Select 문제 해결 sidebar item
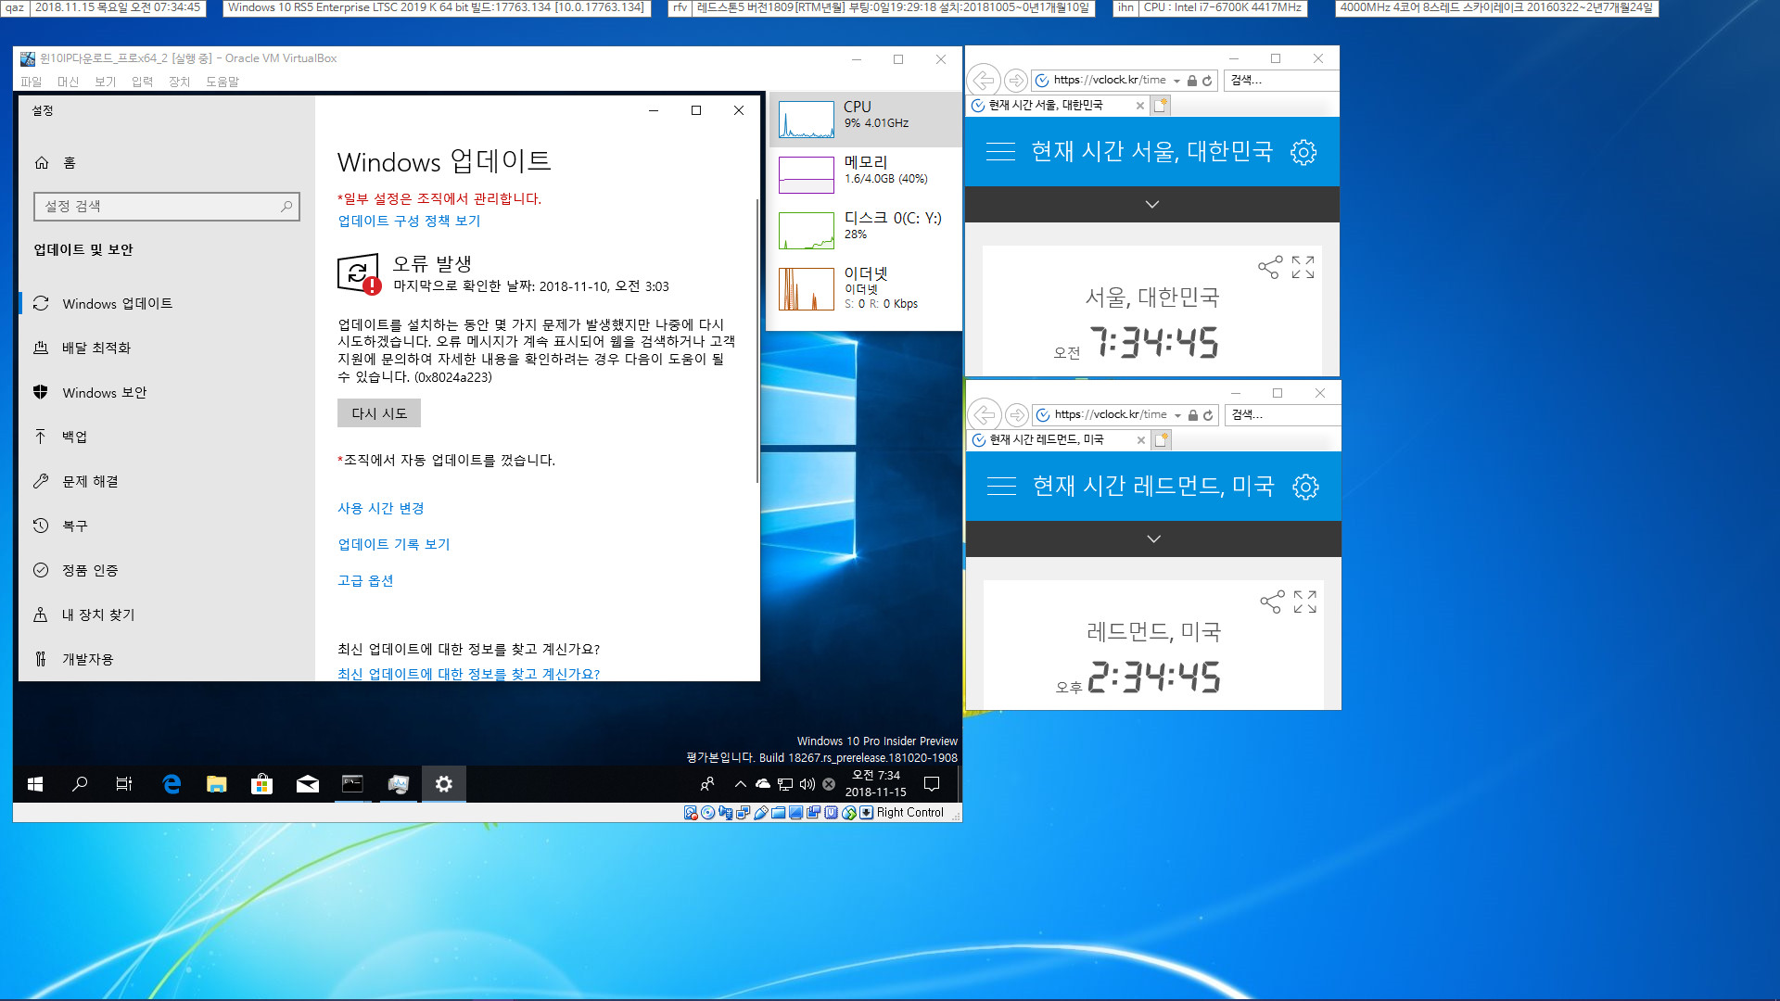Viewport: 1780px width, 1001px height. click(x=167, y=482)
